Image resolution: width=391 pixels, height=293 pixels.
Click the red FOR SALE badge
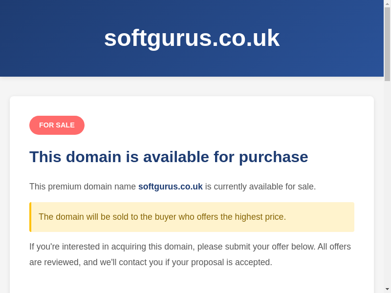[x=57, y=125]
